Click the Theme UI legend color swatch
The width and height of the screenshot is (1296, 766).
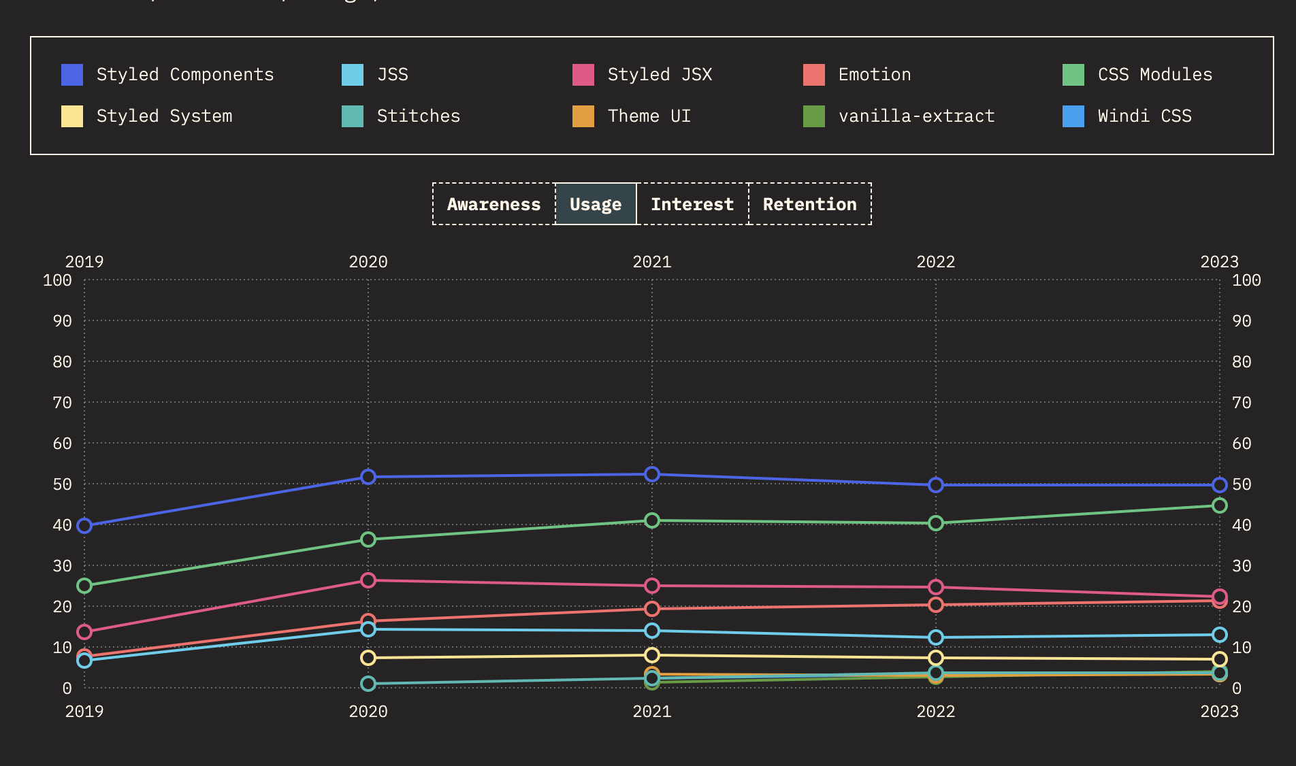583,116
